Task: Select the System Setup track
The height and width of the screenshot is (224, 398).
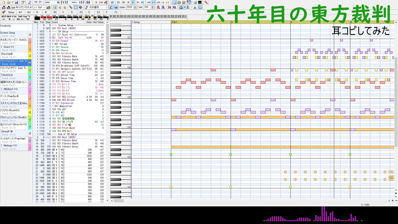Action: click(x=14, y=34)
